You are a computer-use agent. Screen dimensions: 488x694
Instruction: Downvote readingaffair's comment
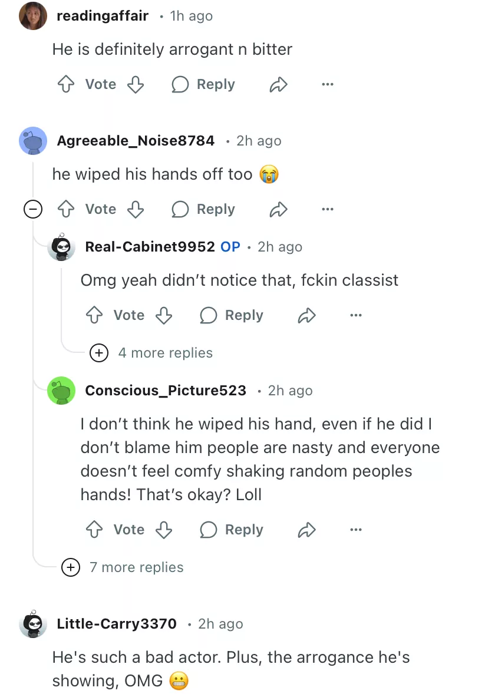tap(136, 85)
